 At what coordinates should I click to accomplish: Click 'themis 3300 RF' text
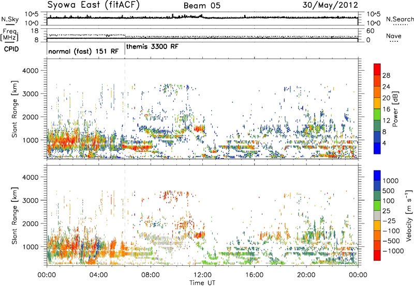152,46
